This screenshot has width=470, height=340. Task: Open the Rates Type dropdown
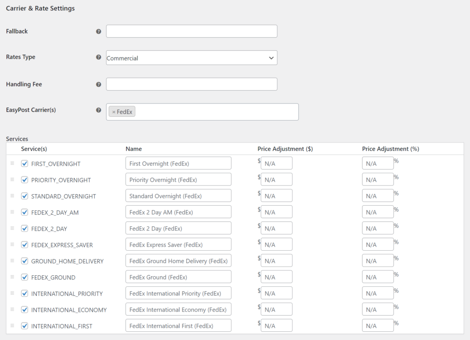point(191,58)
